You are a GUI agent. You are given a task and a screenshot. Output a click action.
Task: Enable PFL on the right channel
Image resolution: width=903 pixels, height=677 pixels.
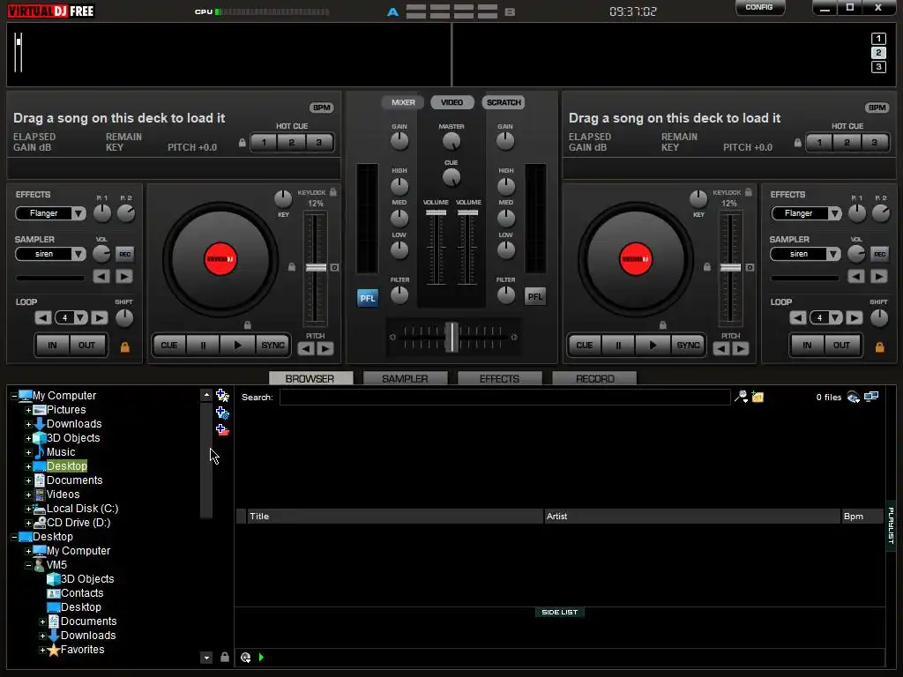click(x=535, y=296)
